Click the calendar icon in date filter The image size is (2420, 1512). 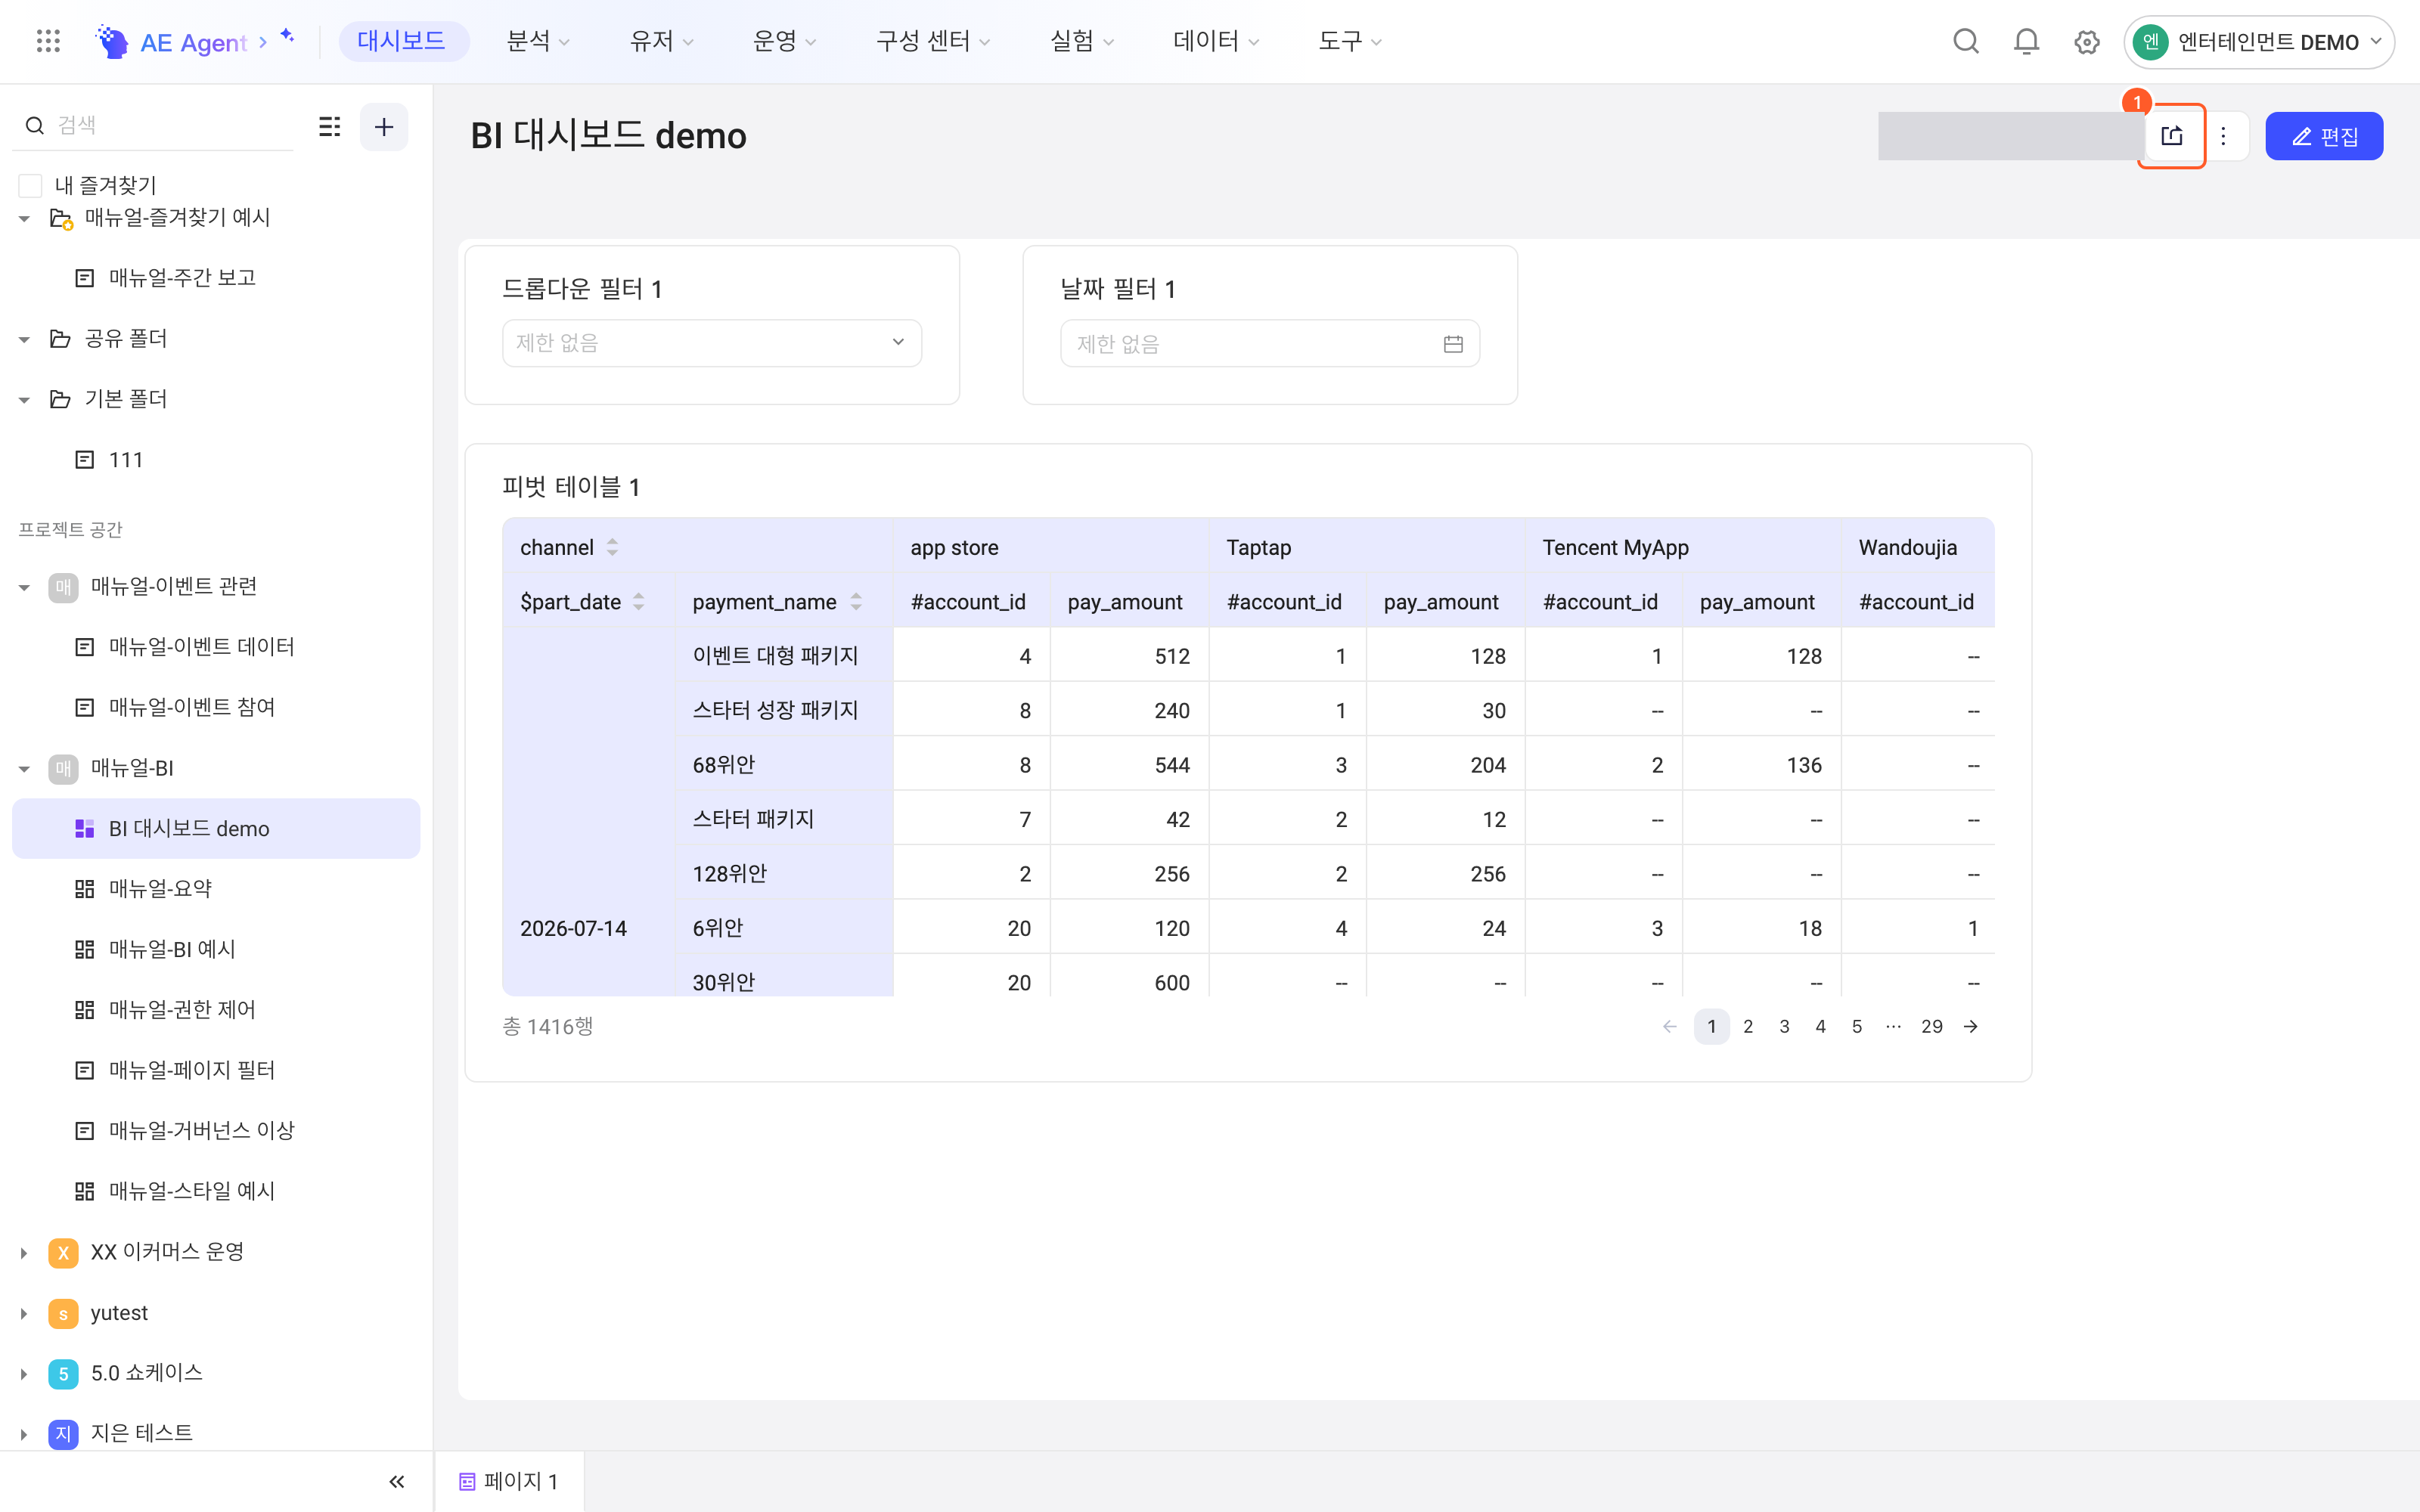point(1453,344)
